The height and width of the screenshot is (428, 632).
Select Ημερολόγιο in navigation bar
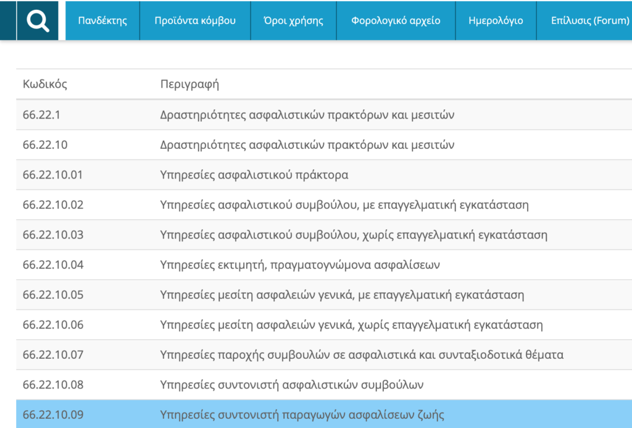pos(496,20)
